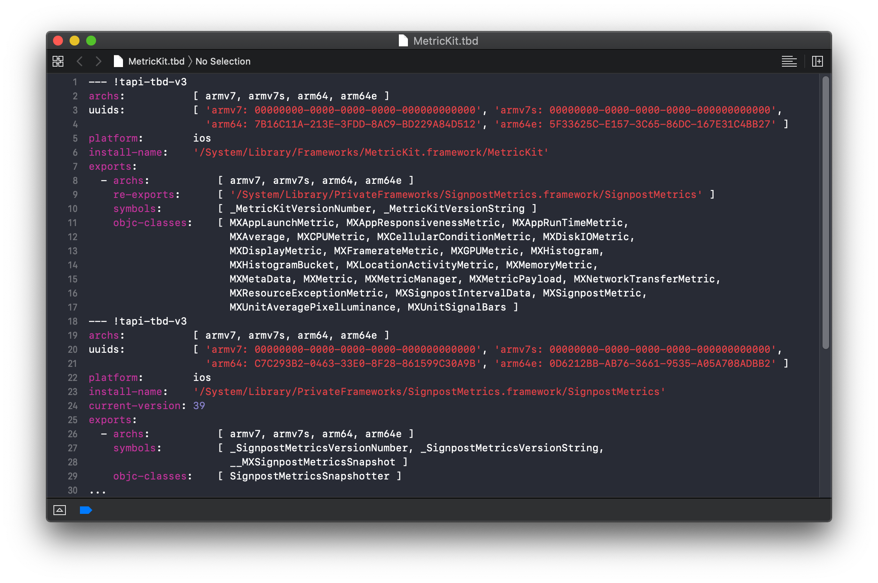
Task: Click the version value 39
Action: tap(199, 406)
